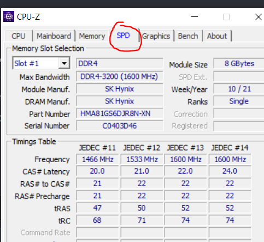Click the Module Manuf. SK Hynix value
264x242 pixels.
point(120,89)
